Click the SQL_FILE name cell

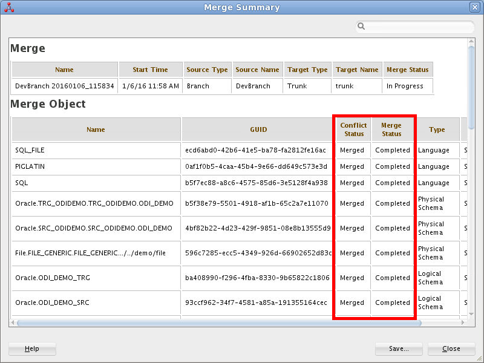96,150
